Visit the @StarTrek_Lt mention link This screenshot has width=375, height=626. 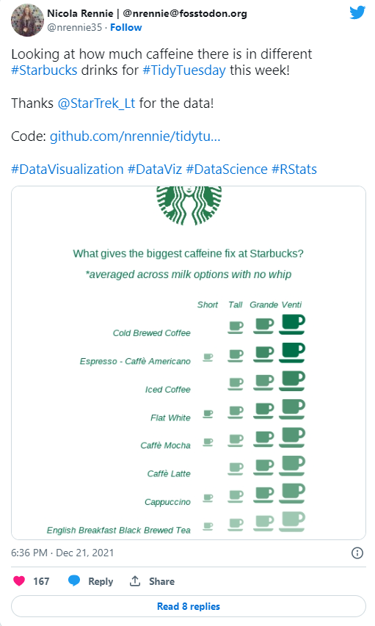pos(97,103)
